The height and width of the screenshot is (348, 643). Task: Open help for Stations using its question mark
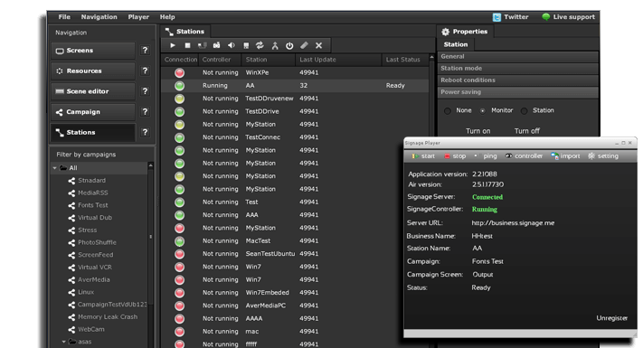tap(145, 132)
